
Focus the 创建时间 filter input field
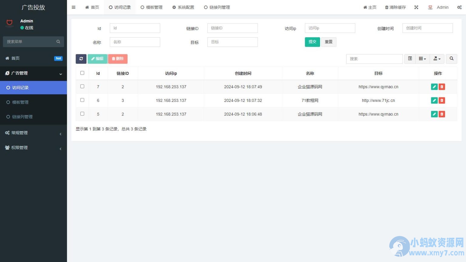click(427, 28)
